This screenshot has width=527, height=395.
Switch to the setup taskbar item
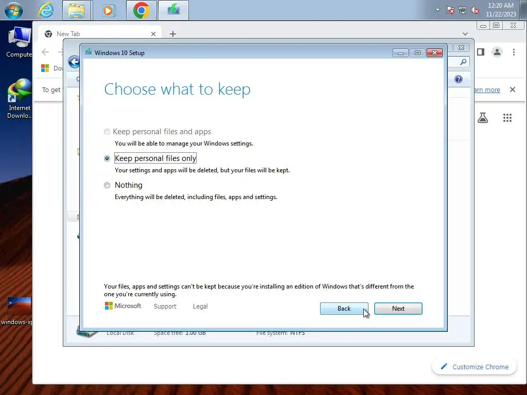[x=173, y=10]
